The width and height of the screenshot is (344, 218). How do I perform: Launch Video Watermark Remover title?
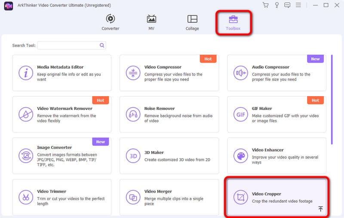[x=64, y=108]
